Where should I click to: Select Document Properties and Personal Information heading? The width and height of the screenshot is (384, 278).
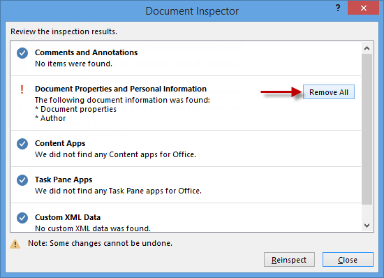point(121,89)
